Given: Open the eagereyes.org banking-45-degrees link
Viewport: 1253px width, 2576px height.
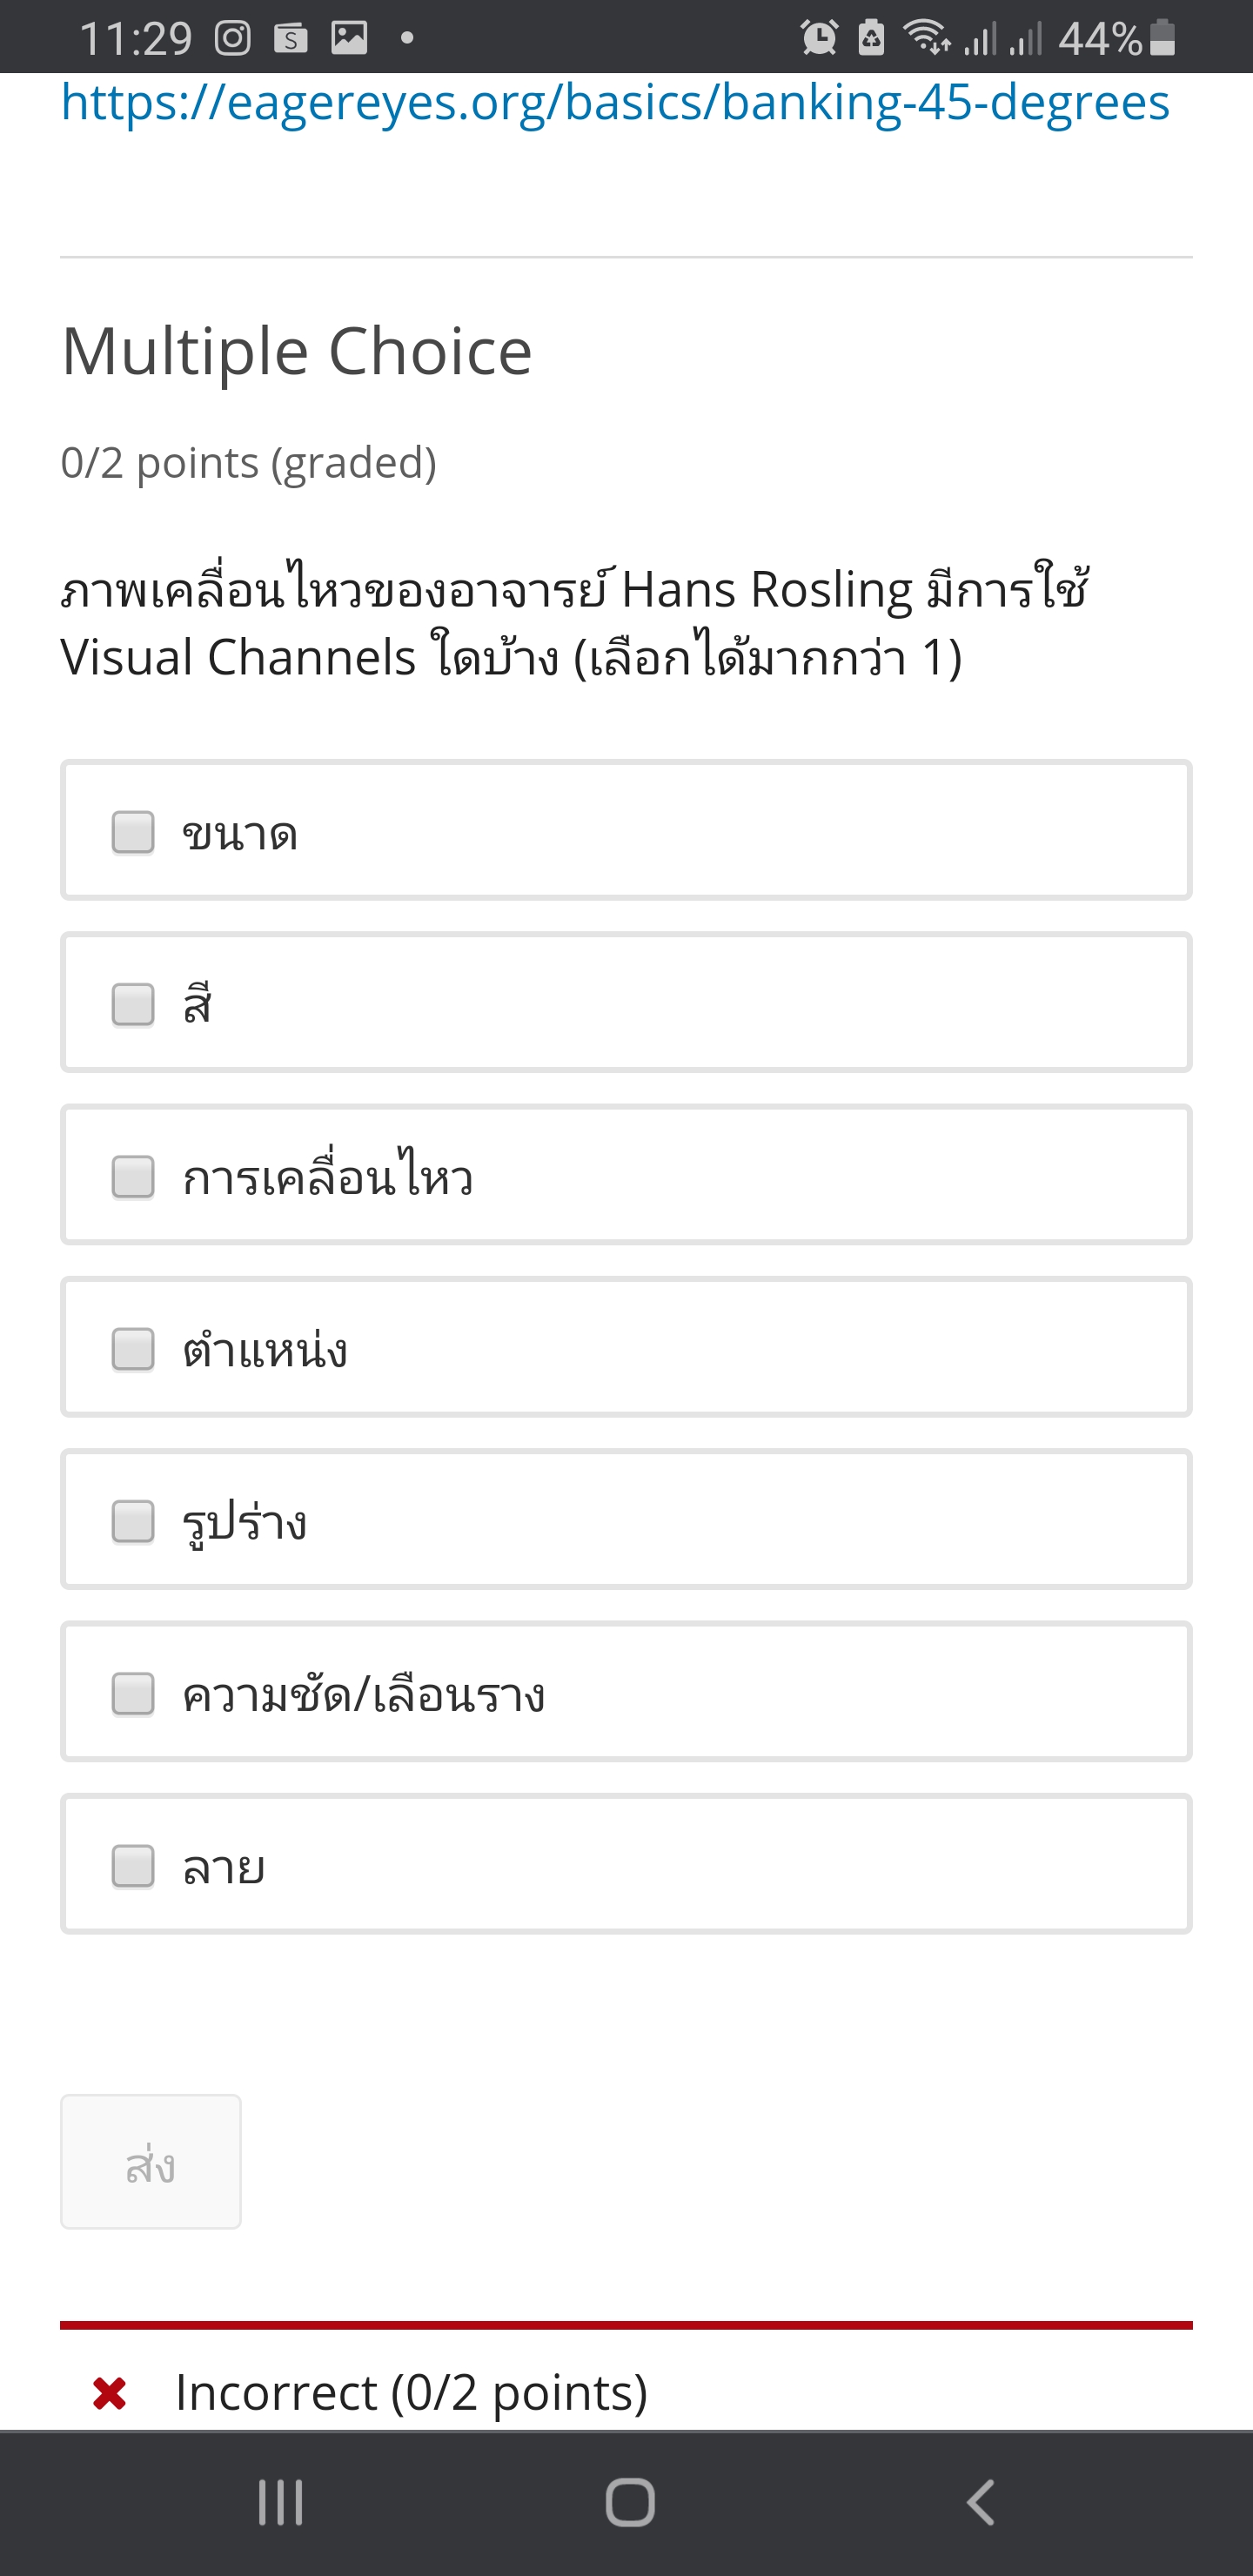Looking at the screenshot, I should [615, 102].
